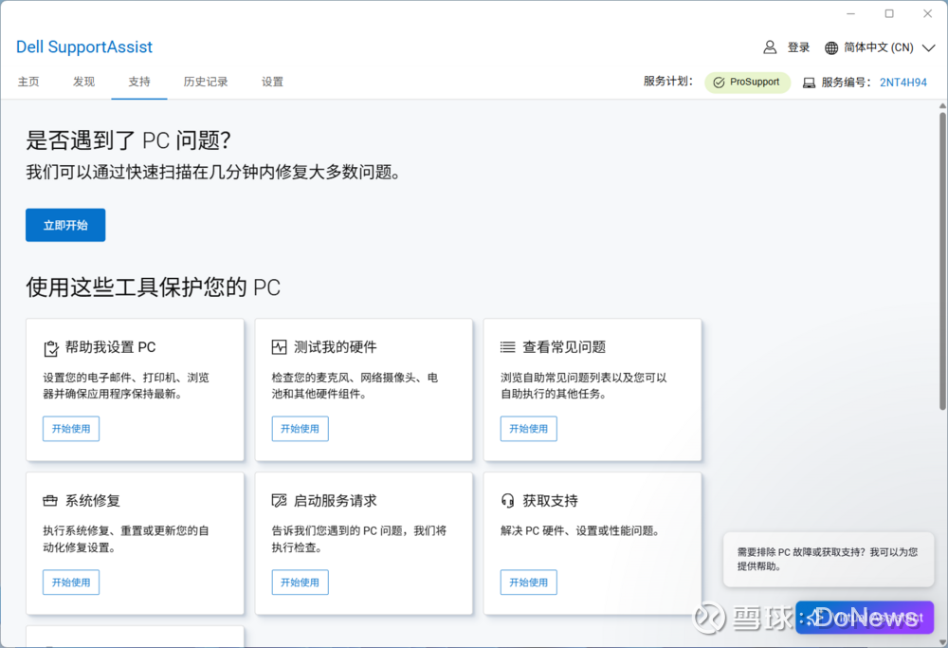Open the 主页 tab

click(x=28, y=82)
